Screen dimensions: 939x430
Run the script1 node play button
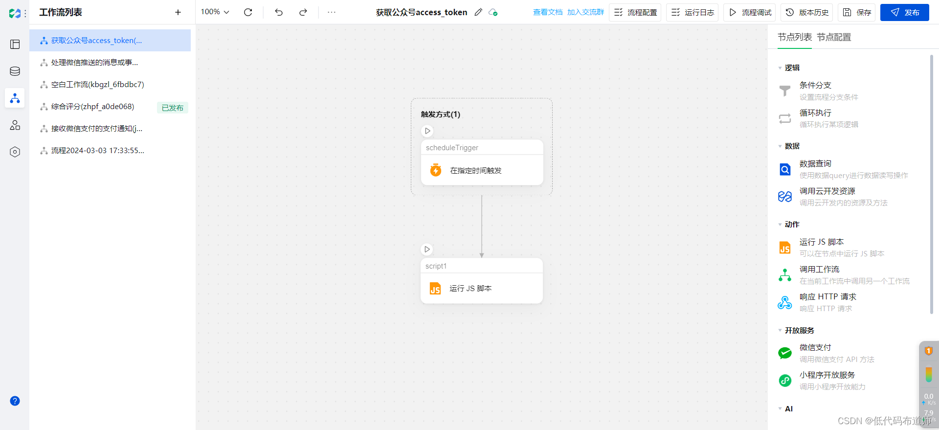pyautogui.click(x=427, y=249)
